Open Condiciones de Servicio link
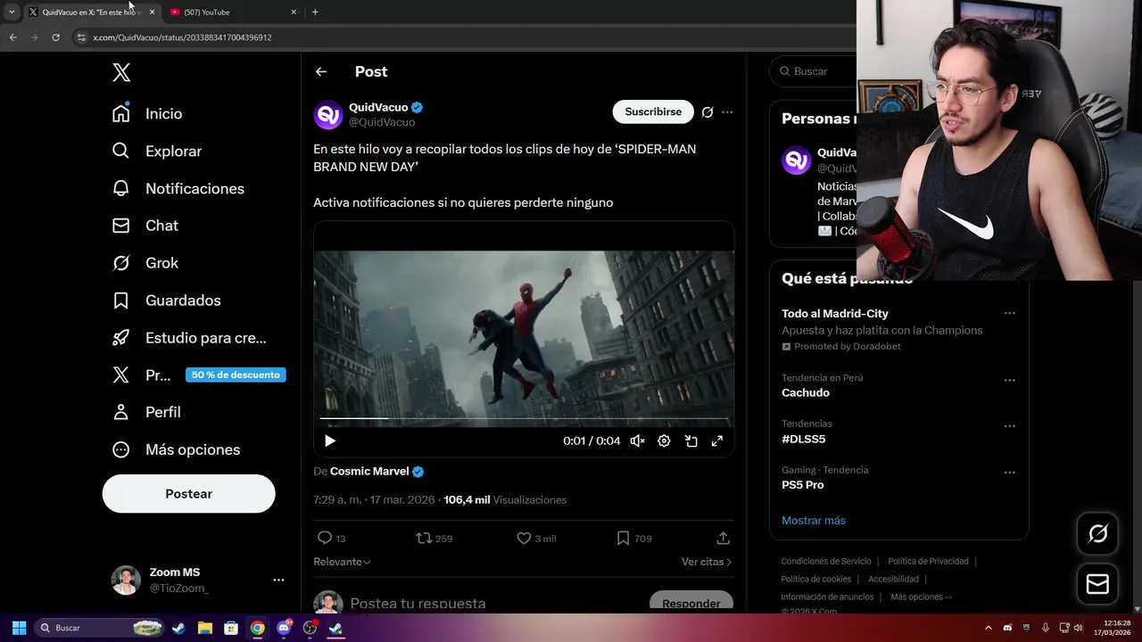This screenshot has width=1142, height=642. 826,561
